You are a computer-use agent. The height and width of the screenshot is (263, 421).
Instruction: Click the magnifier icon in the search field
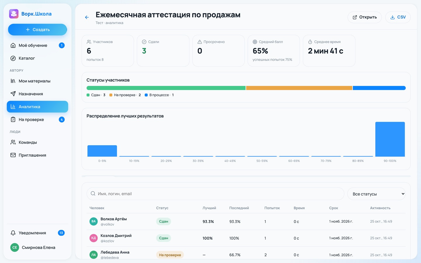tap(93, 193)
